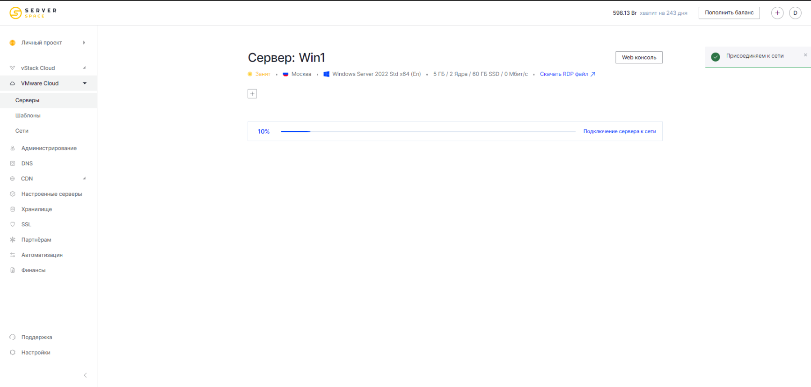Click the Занят status label
This screenshot has height=387, width=811.
pos(263,74)
